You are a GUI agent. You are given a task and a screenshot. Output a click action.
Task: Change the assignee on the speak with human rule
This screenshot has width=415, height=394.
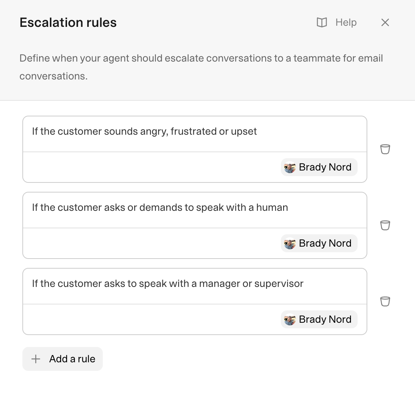pos(319,243)
